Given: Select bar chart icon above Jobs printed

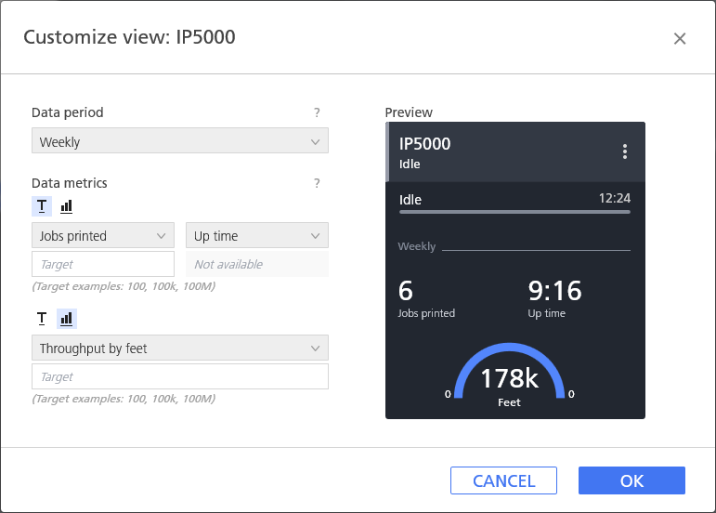Looking at the screenshot, I should point(66,206).
